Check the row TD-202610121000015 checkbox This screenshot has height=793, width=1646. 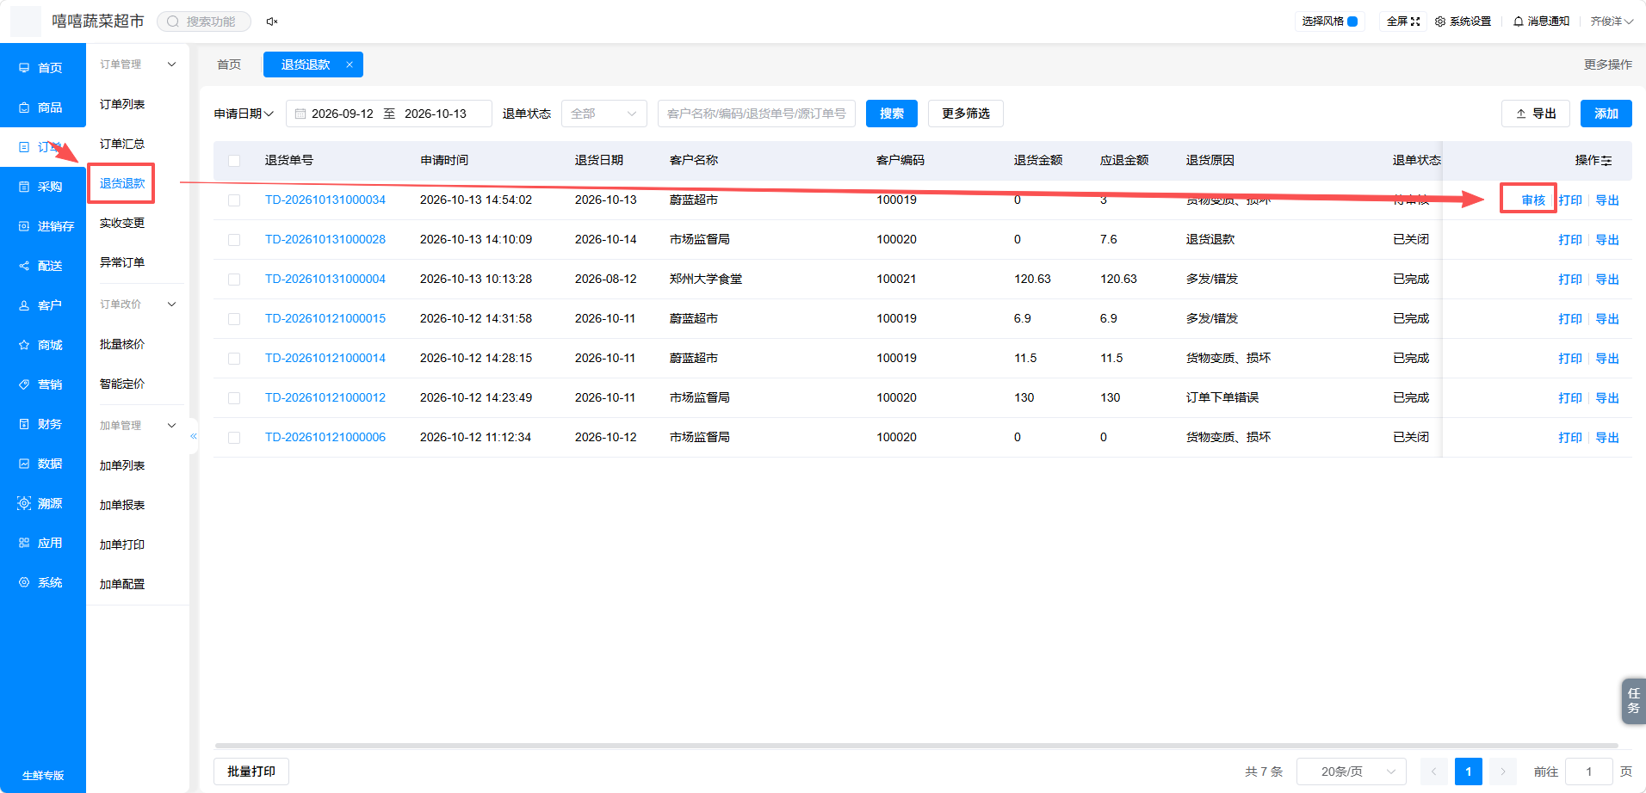click(234, 319)
